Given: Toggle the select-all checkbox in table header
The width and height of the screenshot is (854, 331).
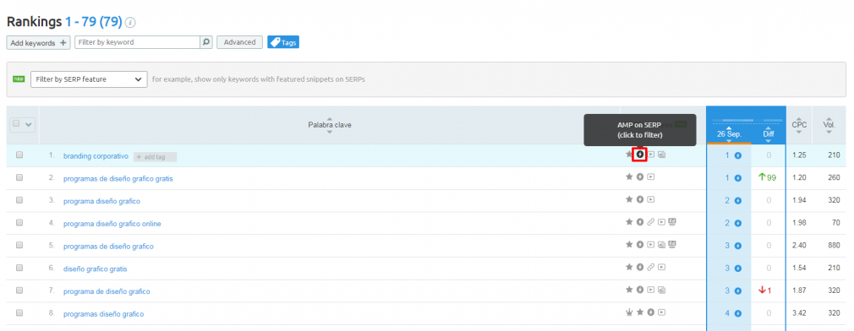Looking at the screenshot, I should 16,124.
